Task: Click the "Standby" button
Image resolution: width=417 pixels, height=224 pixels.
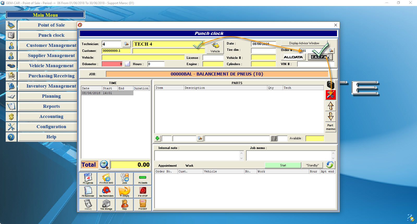Action: pyautogui.click(x=312, y=165)
